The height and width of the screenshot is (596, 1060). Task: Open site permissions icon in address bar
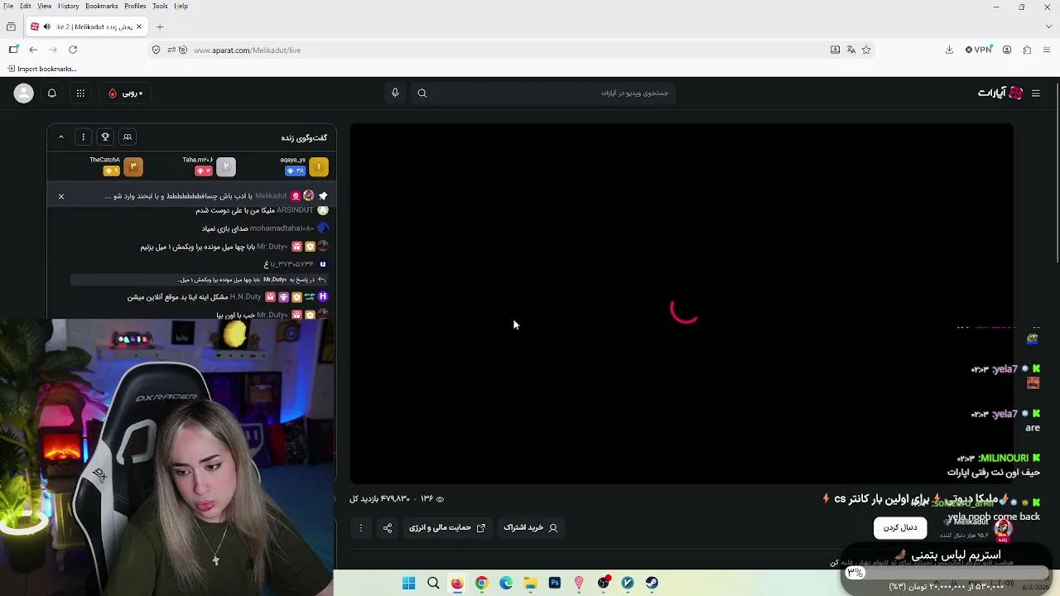pos(171,50)
